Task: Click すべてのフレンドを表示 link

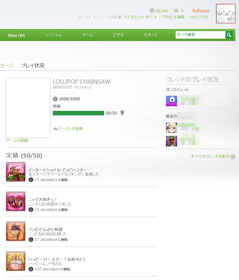Action: point(210,156)
